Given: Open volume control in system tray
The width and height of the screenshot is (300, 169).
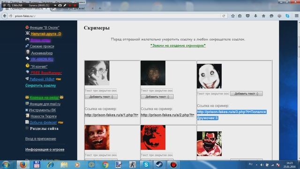Looking at the screenshot, I should click(262, 165).
